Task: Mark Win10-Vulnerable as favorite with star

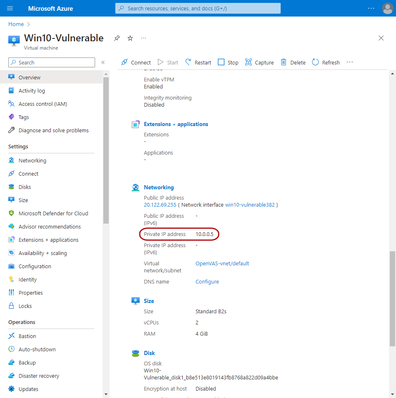Action: 130,38
